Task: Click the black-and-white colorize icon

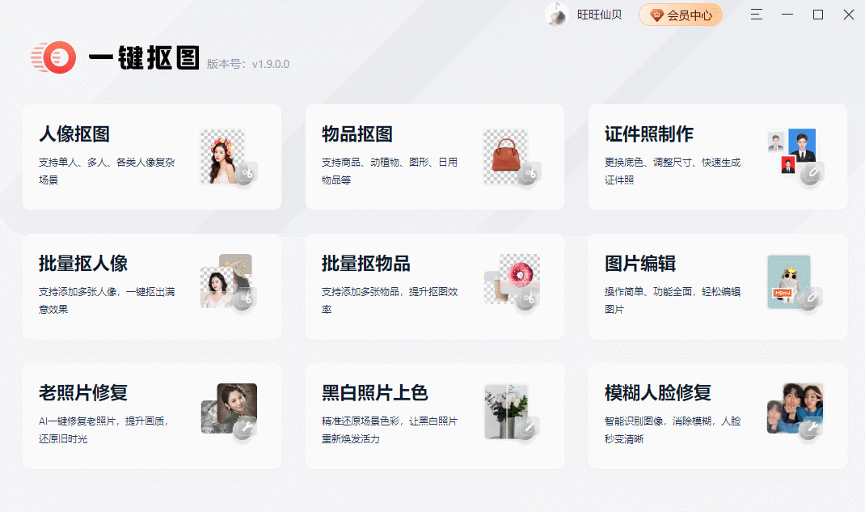Action: (509, 411)
